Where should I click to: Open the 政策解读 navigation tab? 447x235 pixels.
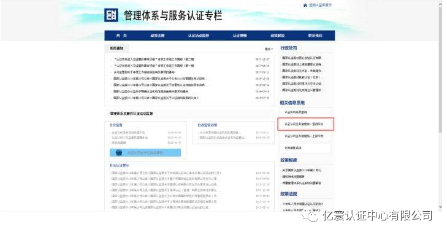pos(277,35)
